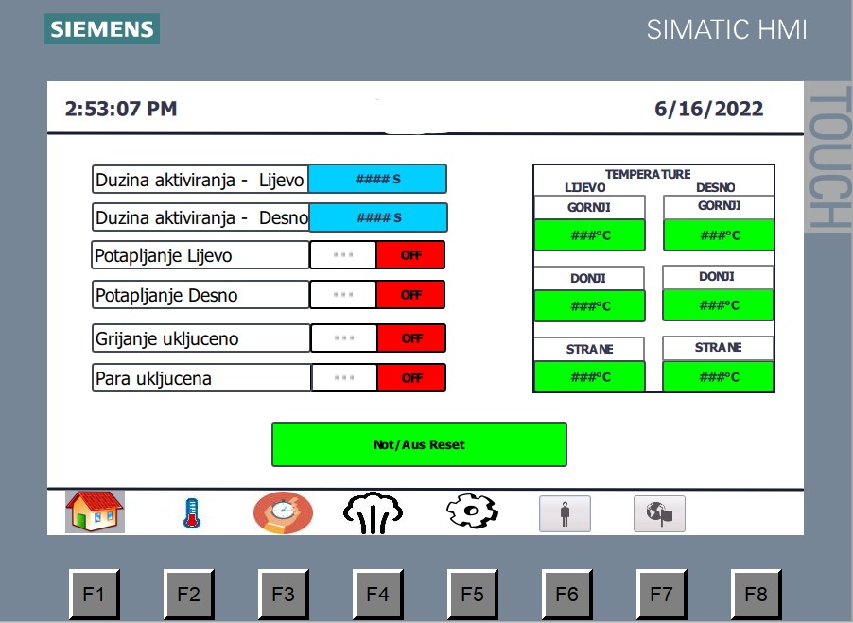Select the Duzina aktiviranja Desno seconds field
Screen dimensions: 853x623
378,217
